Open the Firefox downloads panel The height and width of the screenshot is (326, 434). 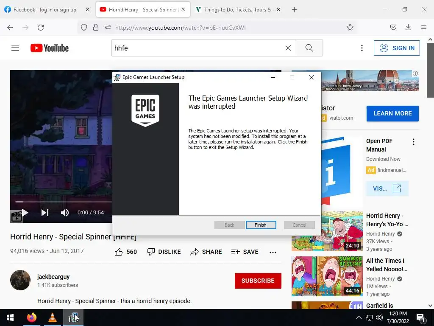click(x=408, y=27)
